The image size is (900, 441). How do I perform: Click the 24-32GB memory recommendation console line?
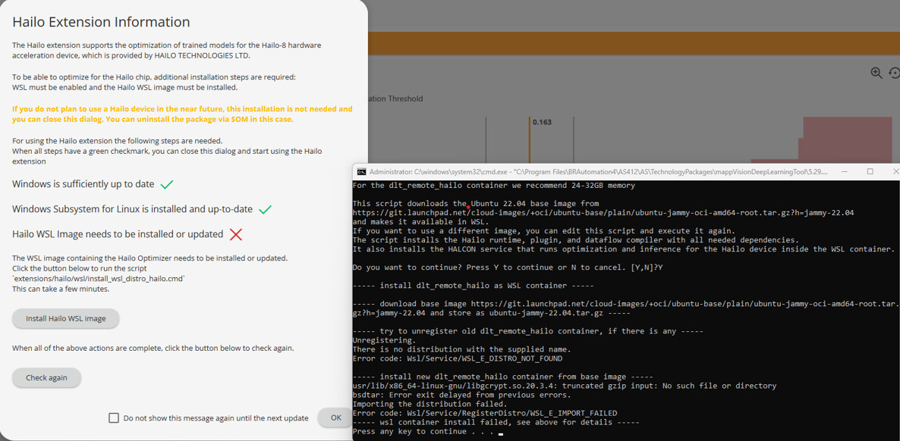coord(493,185)
